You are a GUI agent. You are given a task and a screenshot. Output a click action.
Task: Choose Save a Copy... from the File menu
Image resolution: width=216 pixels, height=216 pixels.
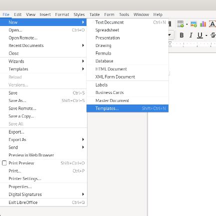(x=43, y=116)
